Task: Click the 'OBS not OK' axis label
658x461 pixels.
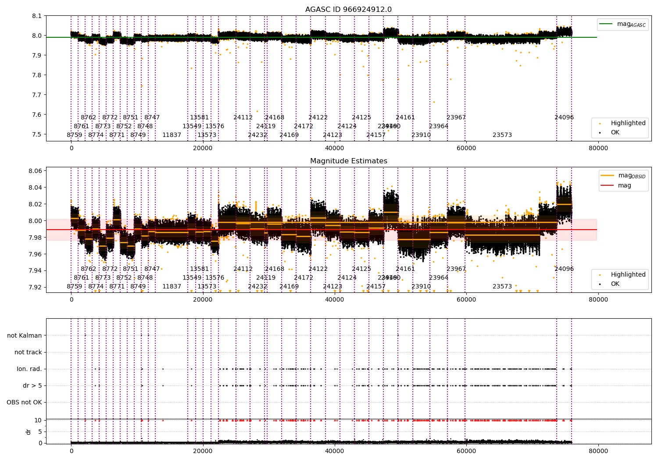Action: [x=25, y=402]
